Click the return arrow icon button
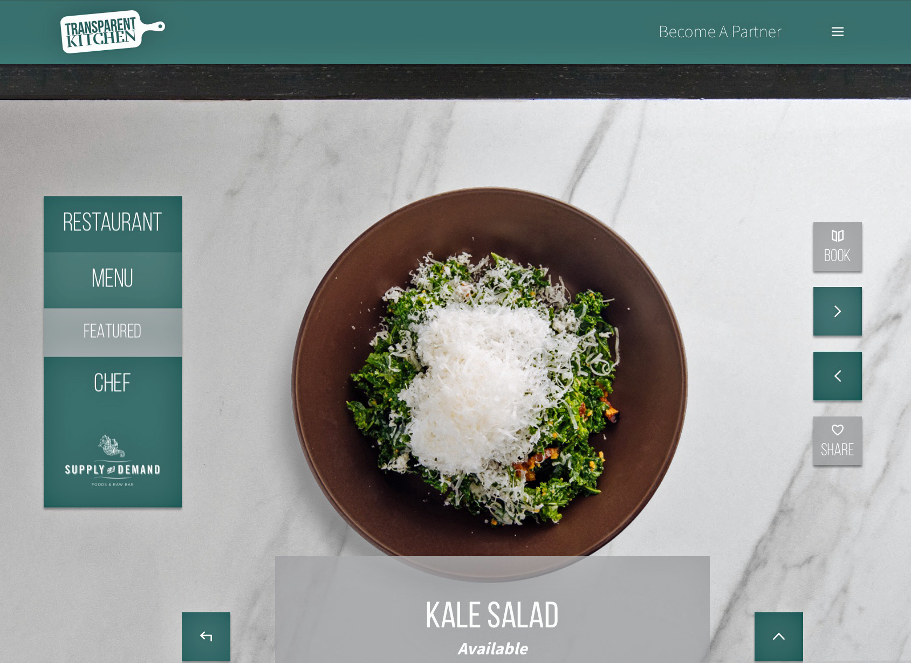The width and height of the screenshot is (911, 663). coord(206,637)
